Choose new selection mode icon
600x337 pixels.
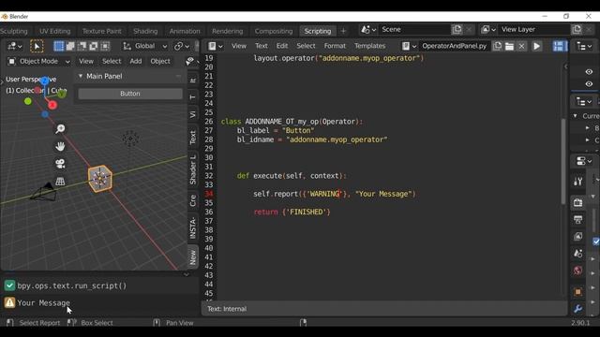point(58,46)
